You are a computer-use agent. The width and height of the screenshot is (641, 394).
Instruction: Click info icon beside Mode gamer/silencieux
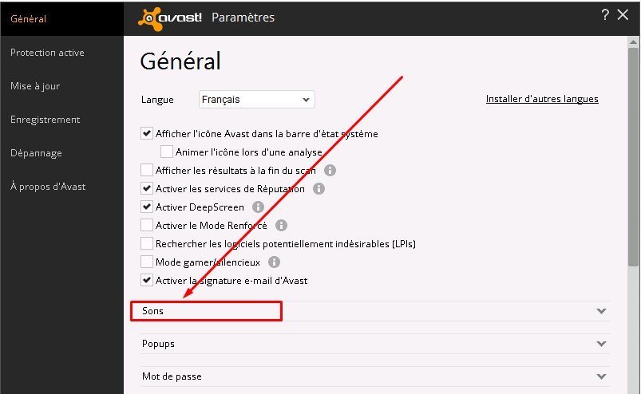pos(274,262)
